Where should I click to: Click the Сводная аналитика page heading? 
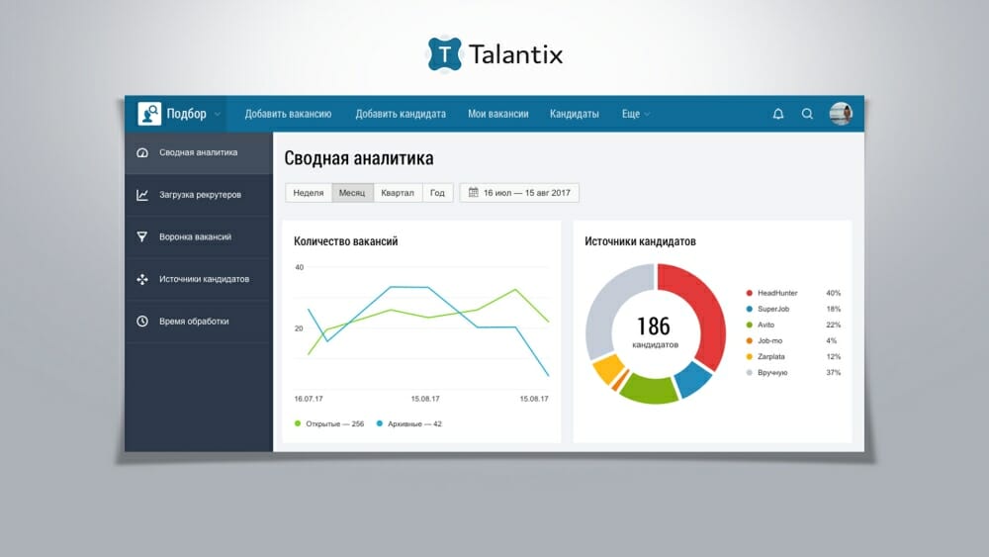(x=359, y=157)
